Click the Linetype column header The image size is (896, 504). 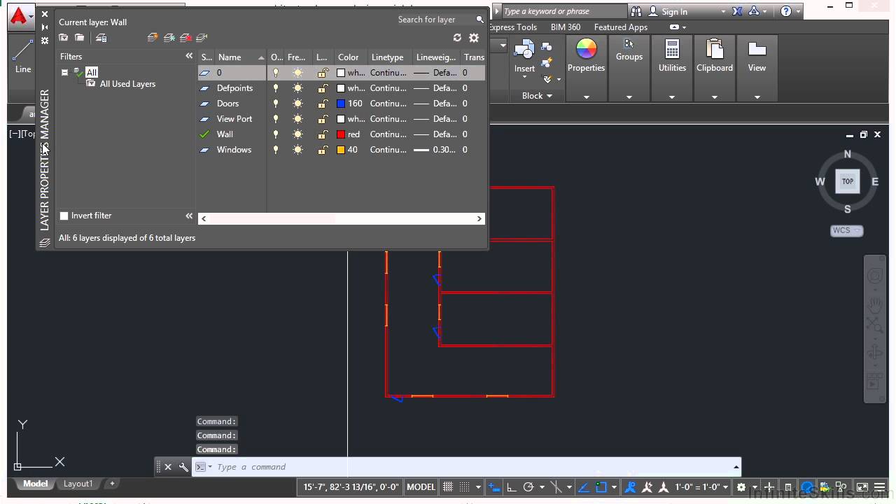[x=387, y=57]
